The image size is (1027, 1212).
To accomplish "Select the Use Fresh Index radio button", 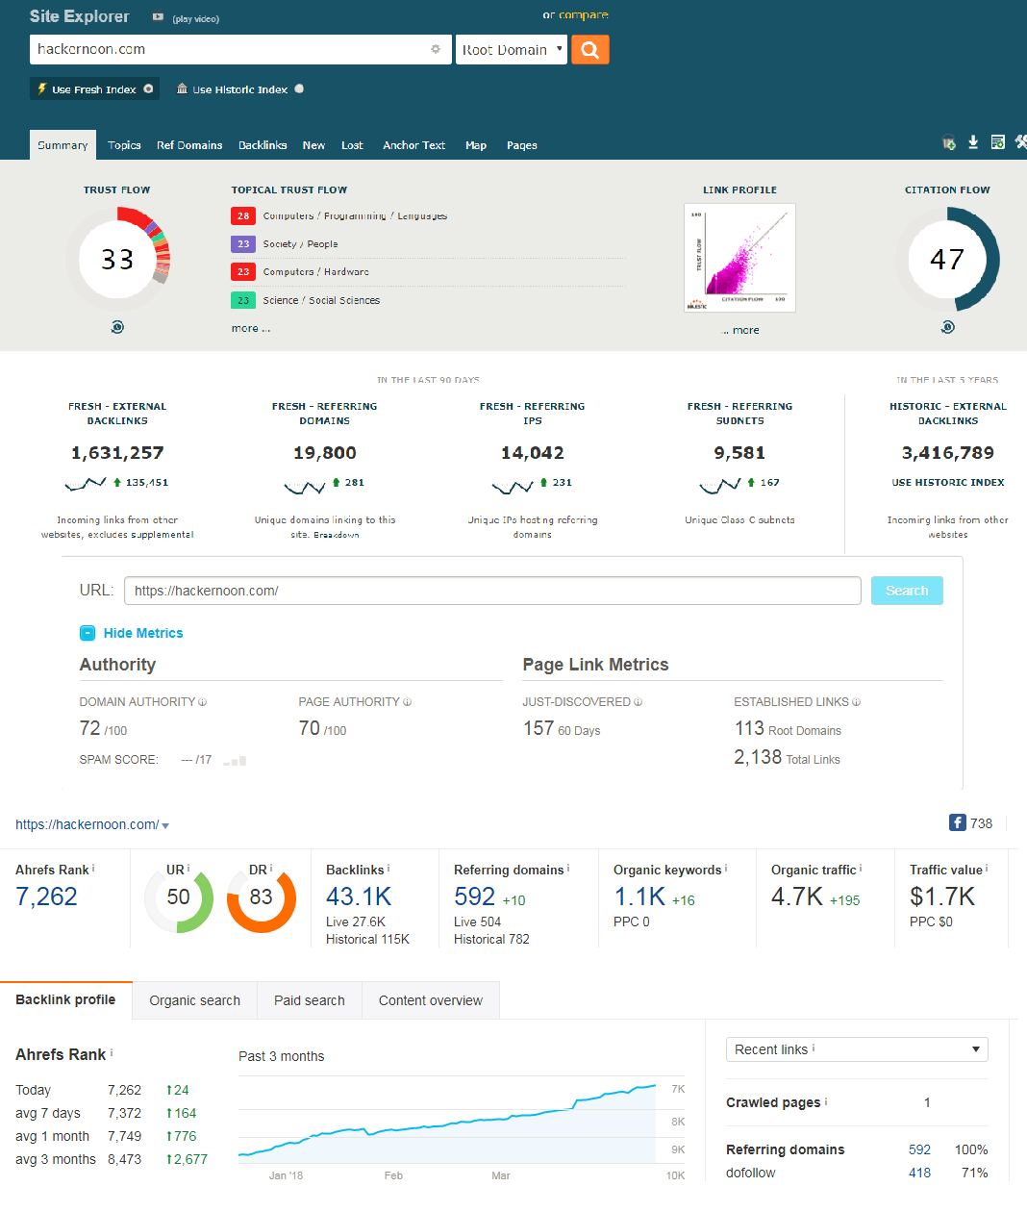I will click(148, 88).
